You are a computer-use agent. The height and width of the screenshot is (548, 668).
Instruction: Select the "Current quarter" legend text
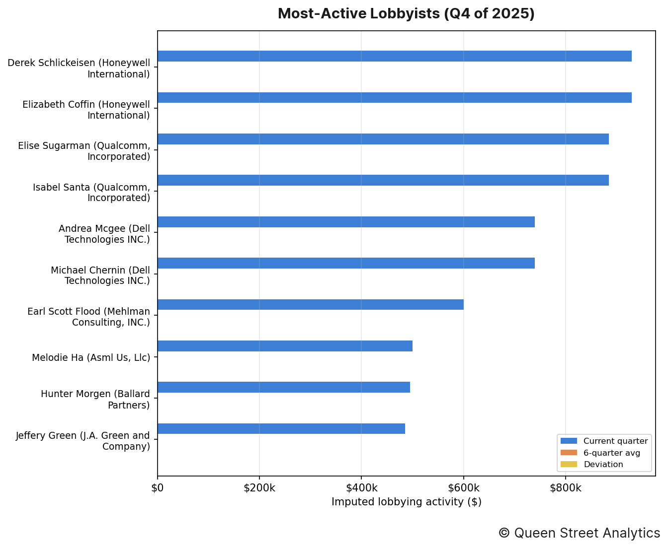pyautogui.click(x=616, y=441)
